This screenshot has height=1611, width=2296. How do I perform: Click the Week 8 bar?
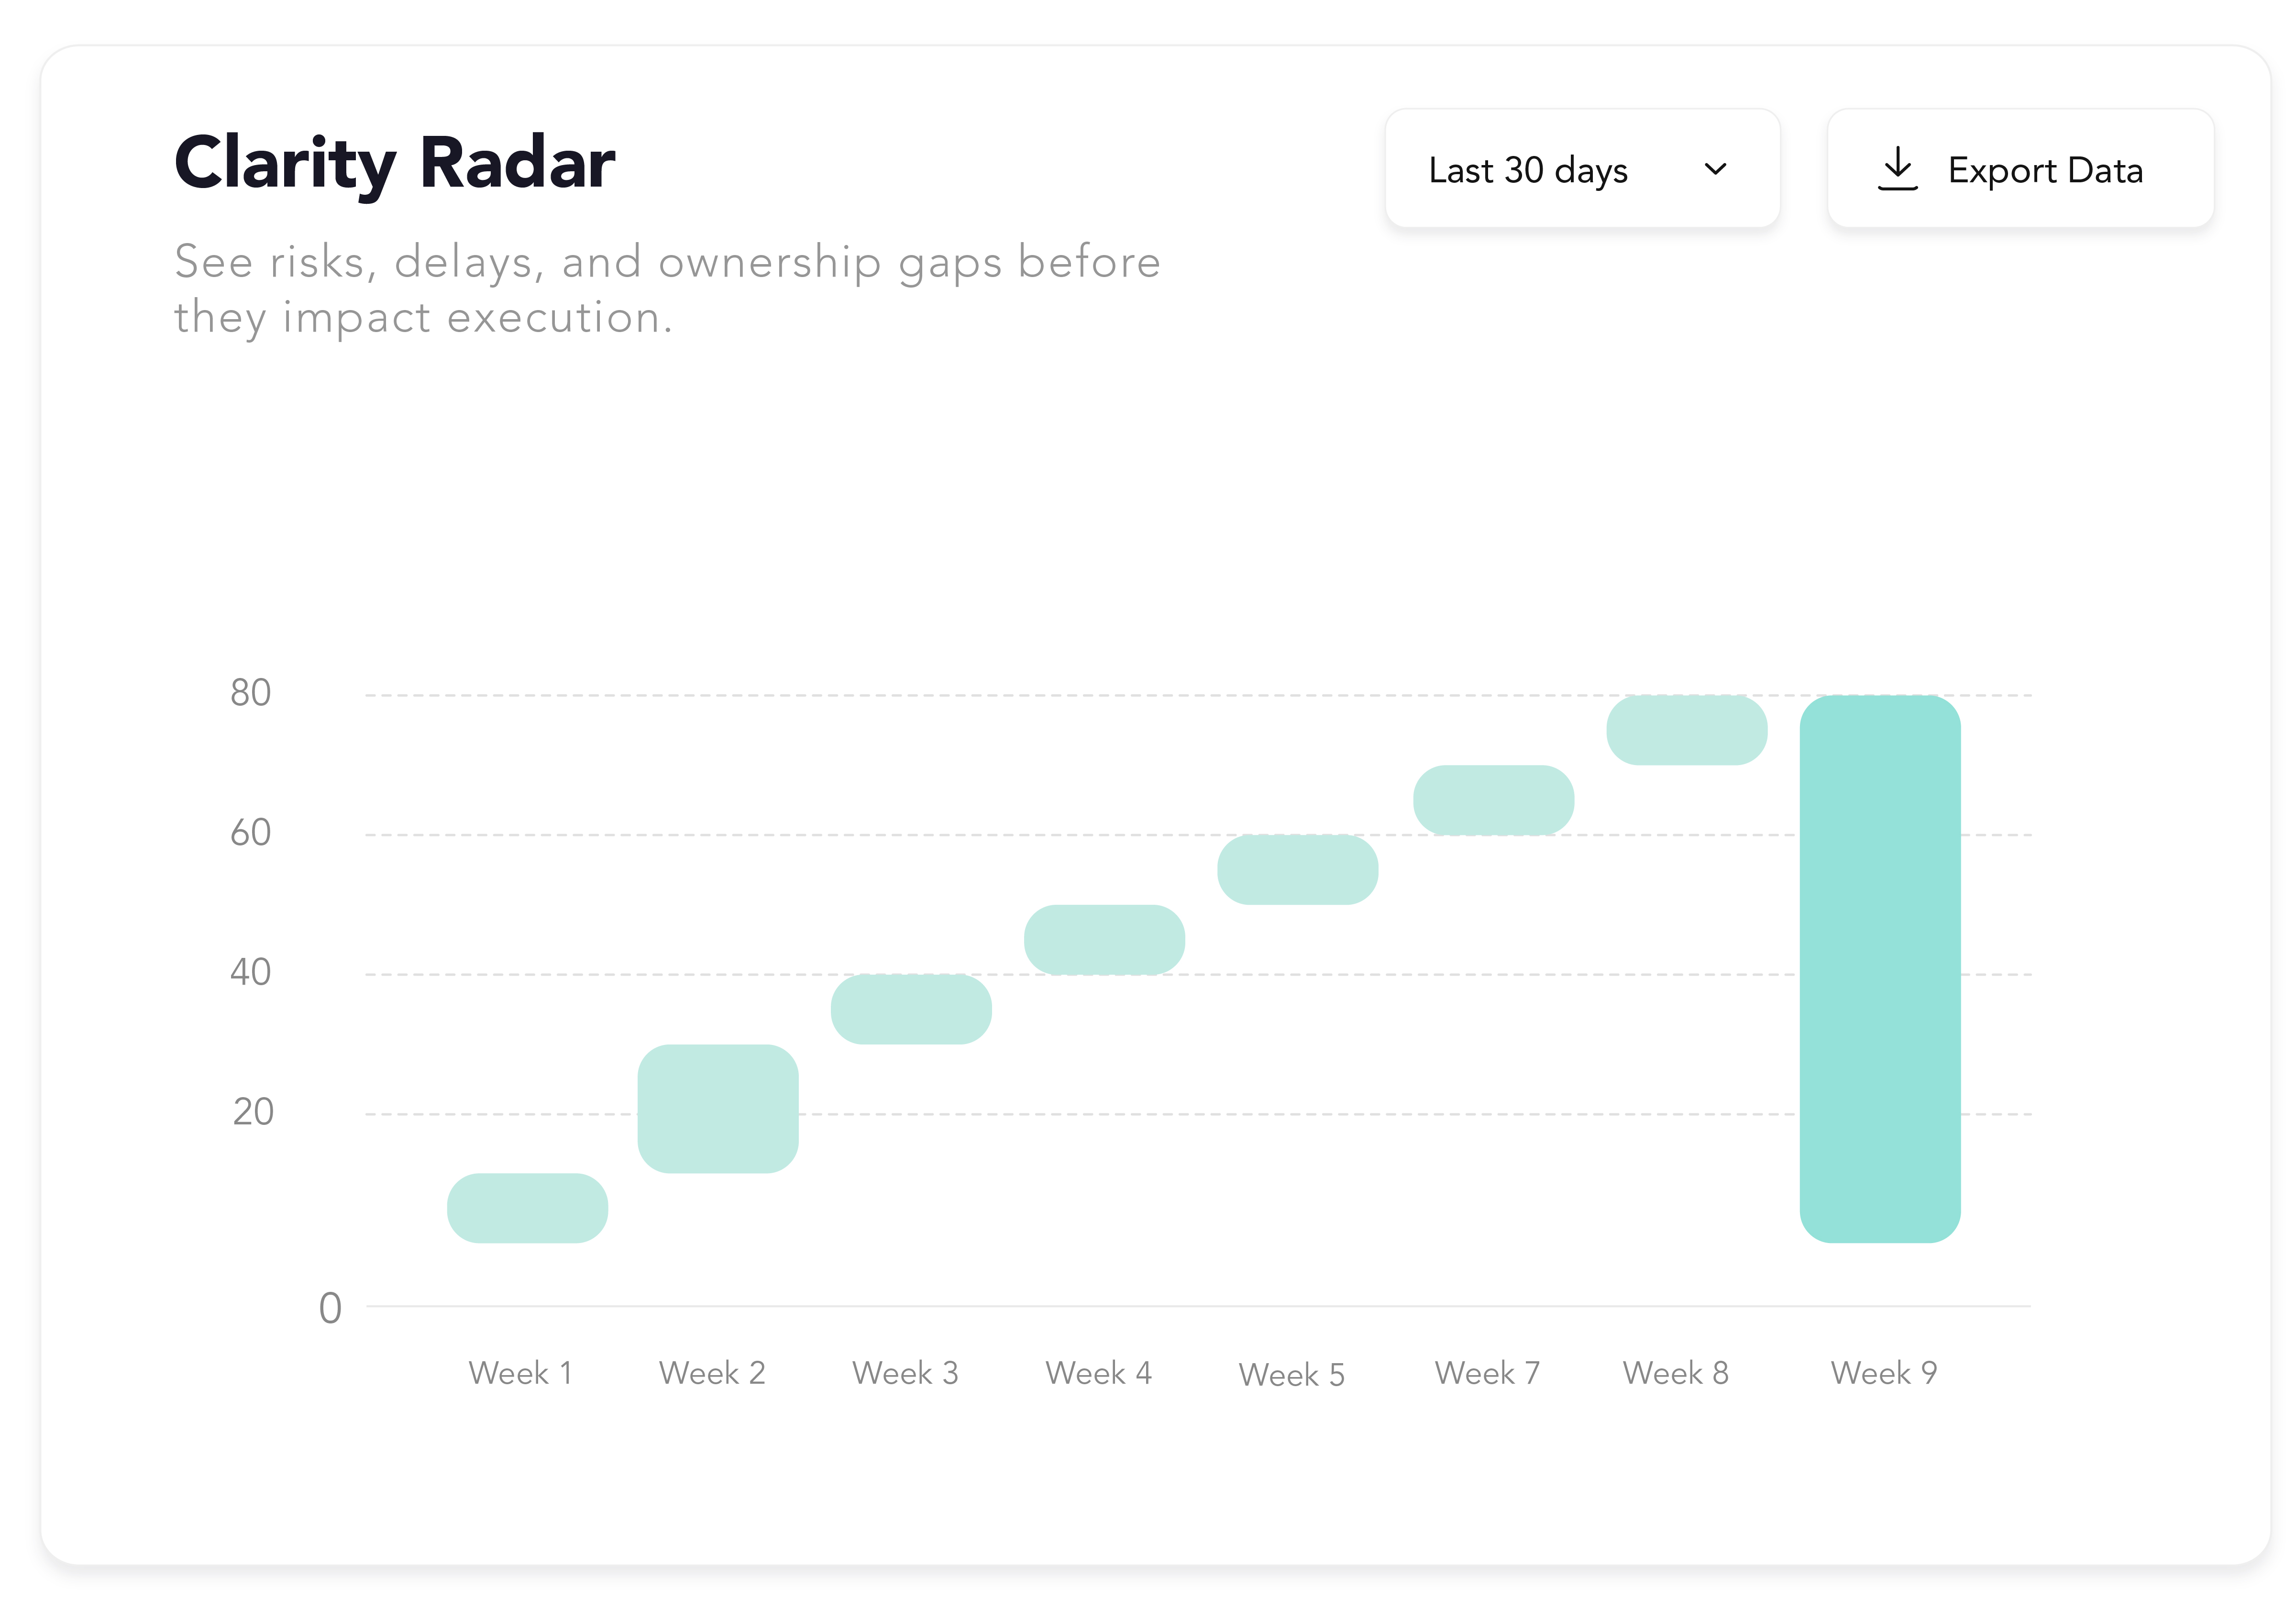pos(1686,730)
